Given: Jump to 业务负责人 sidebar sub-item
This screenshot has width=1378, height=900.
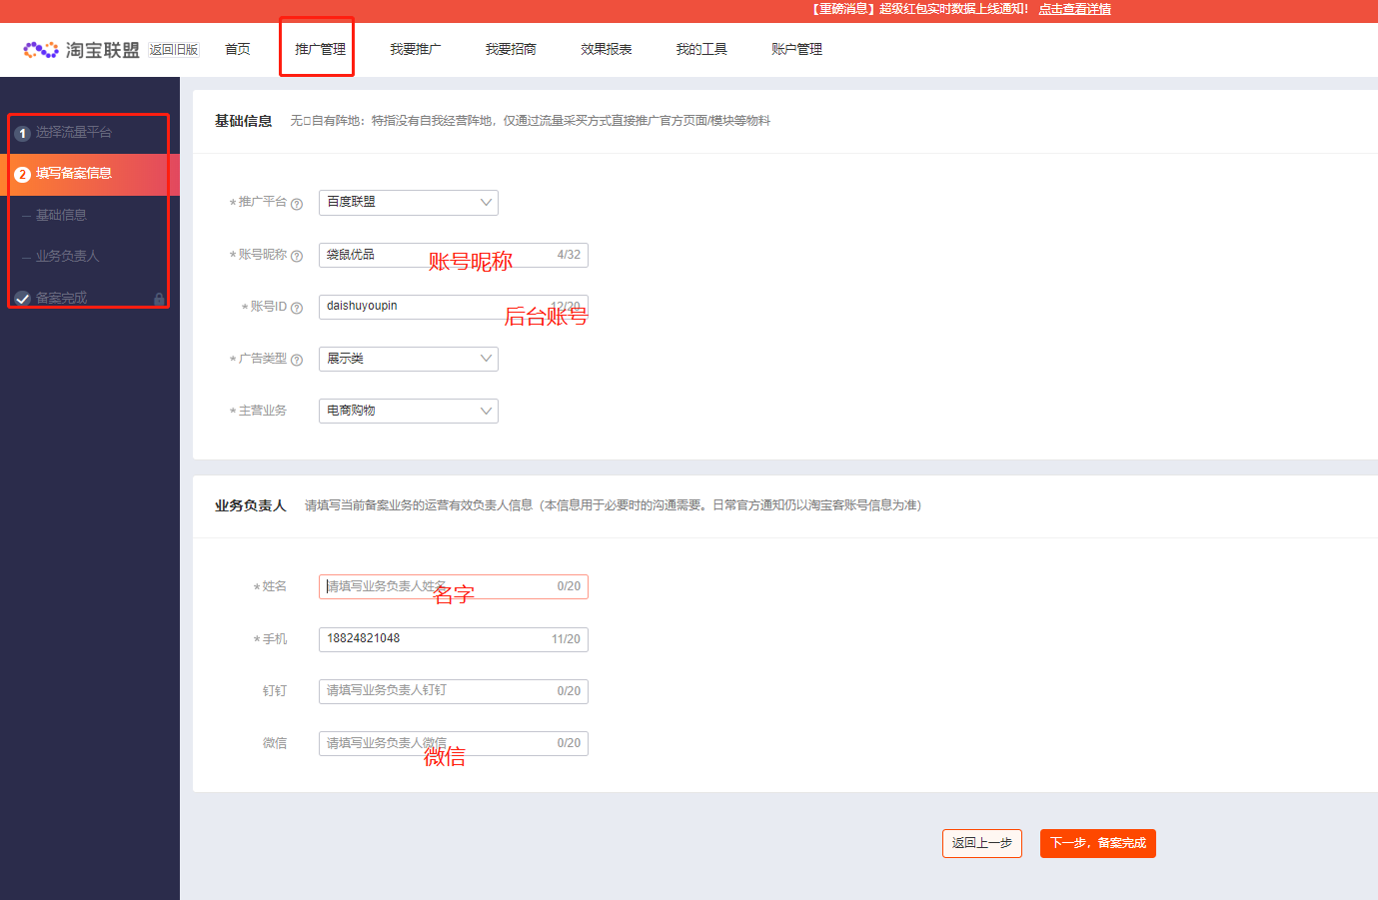Looking at the screenshot, I should coord(68,257).
